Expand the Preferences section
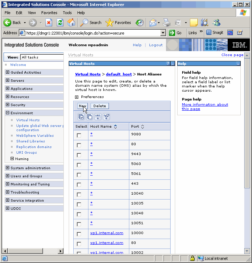Viewport: 252px width, 263px height. pos(76,97)
